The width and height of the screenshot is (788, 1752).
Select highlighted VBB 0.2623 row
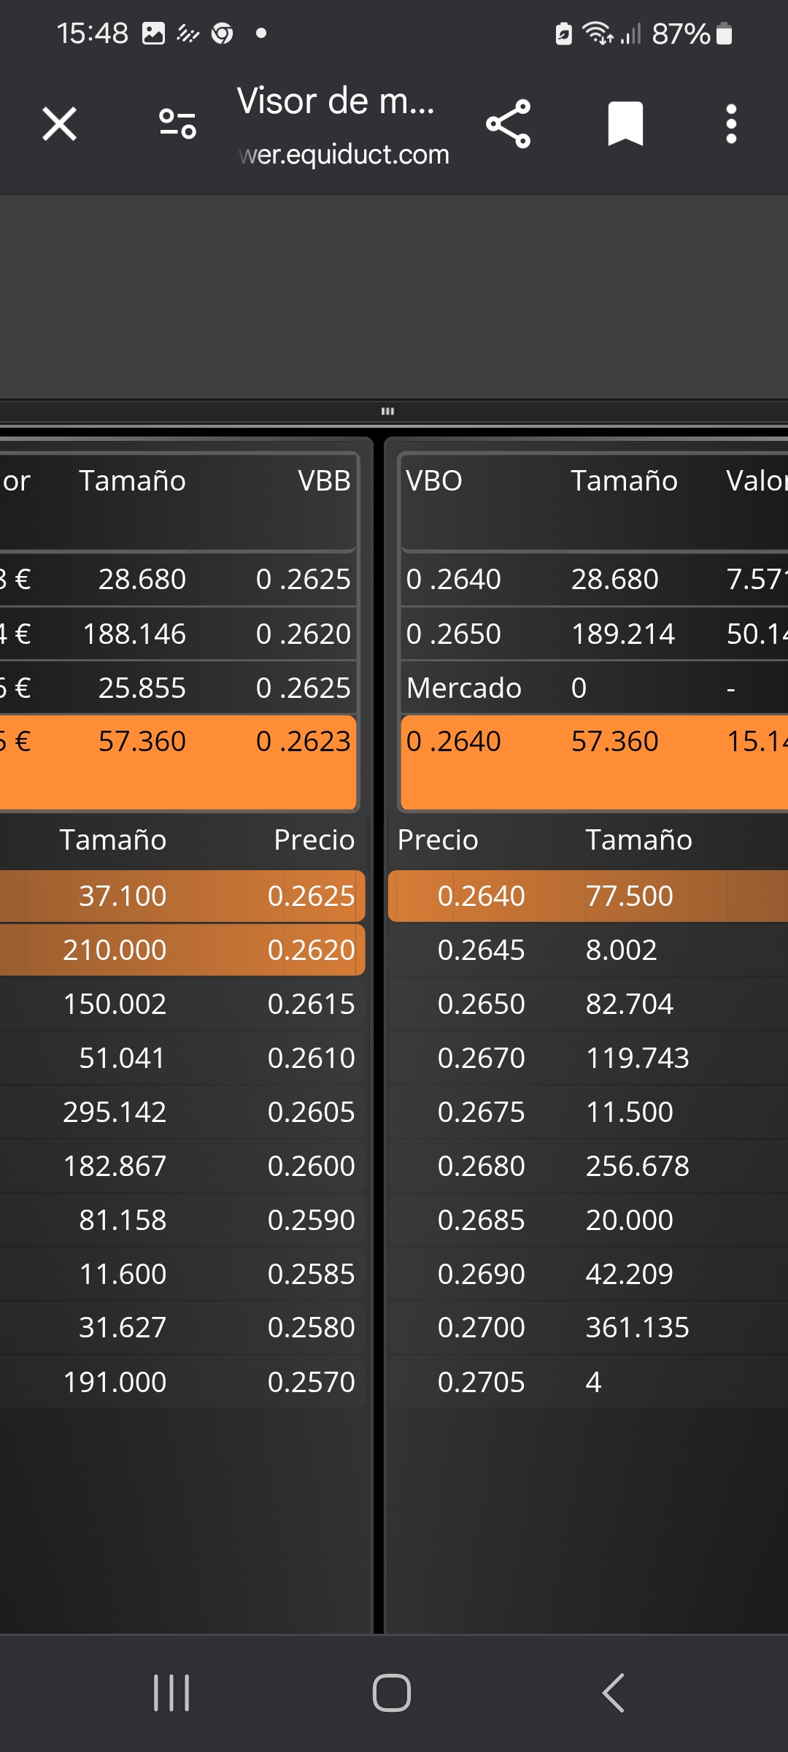178,762
